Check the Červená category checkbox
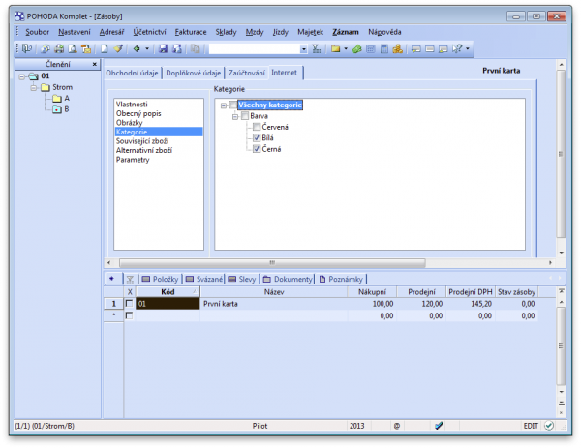 coord(257,127)
